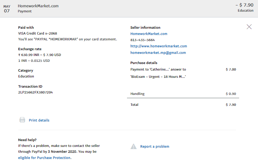Click the Purchase details heading
This screenshot has height=168, width=258.
coord(144,63)
